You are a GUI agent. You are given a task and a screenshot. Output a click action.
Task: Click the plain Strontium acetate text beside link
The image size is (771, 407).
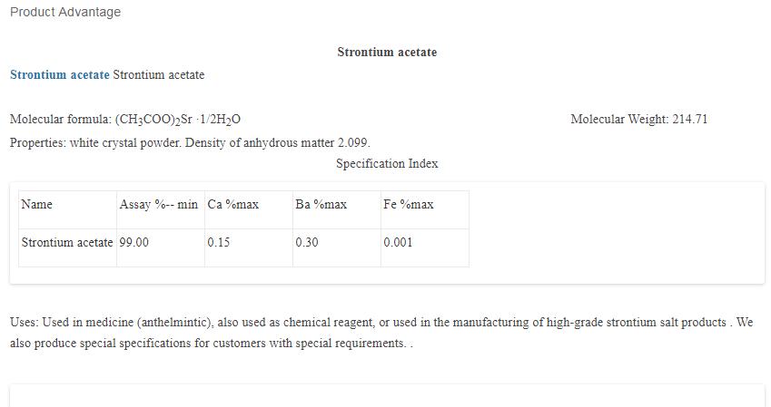159,75
